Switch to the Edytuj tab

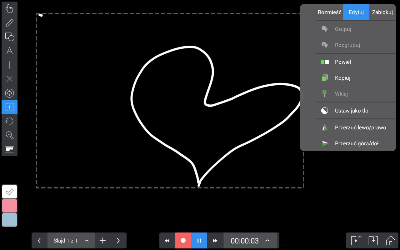point(356,12)
